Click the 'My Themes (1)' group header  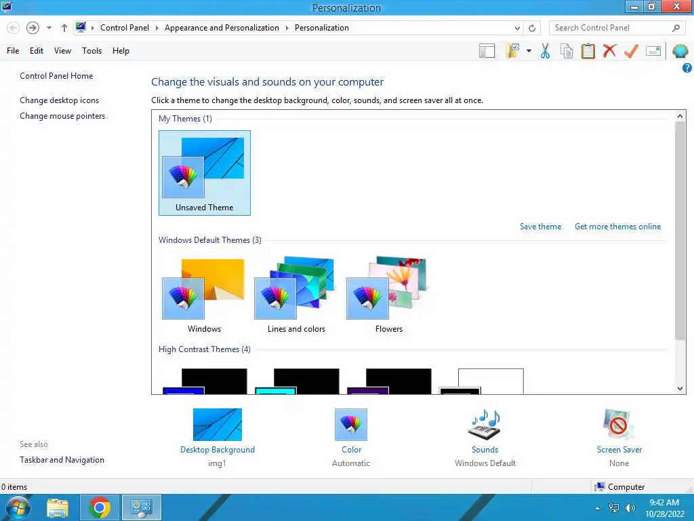185,119
